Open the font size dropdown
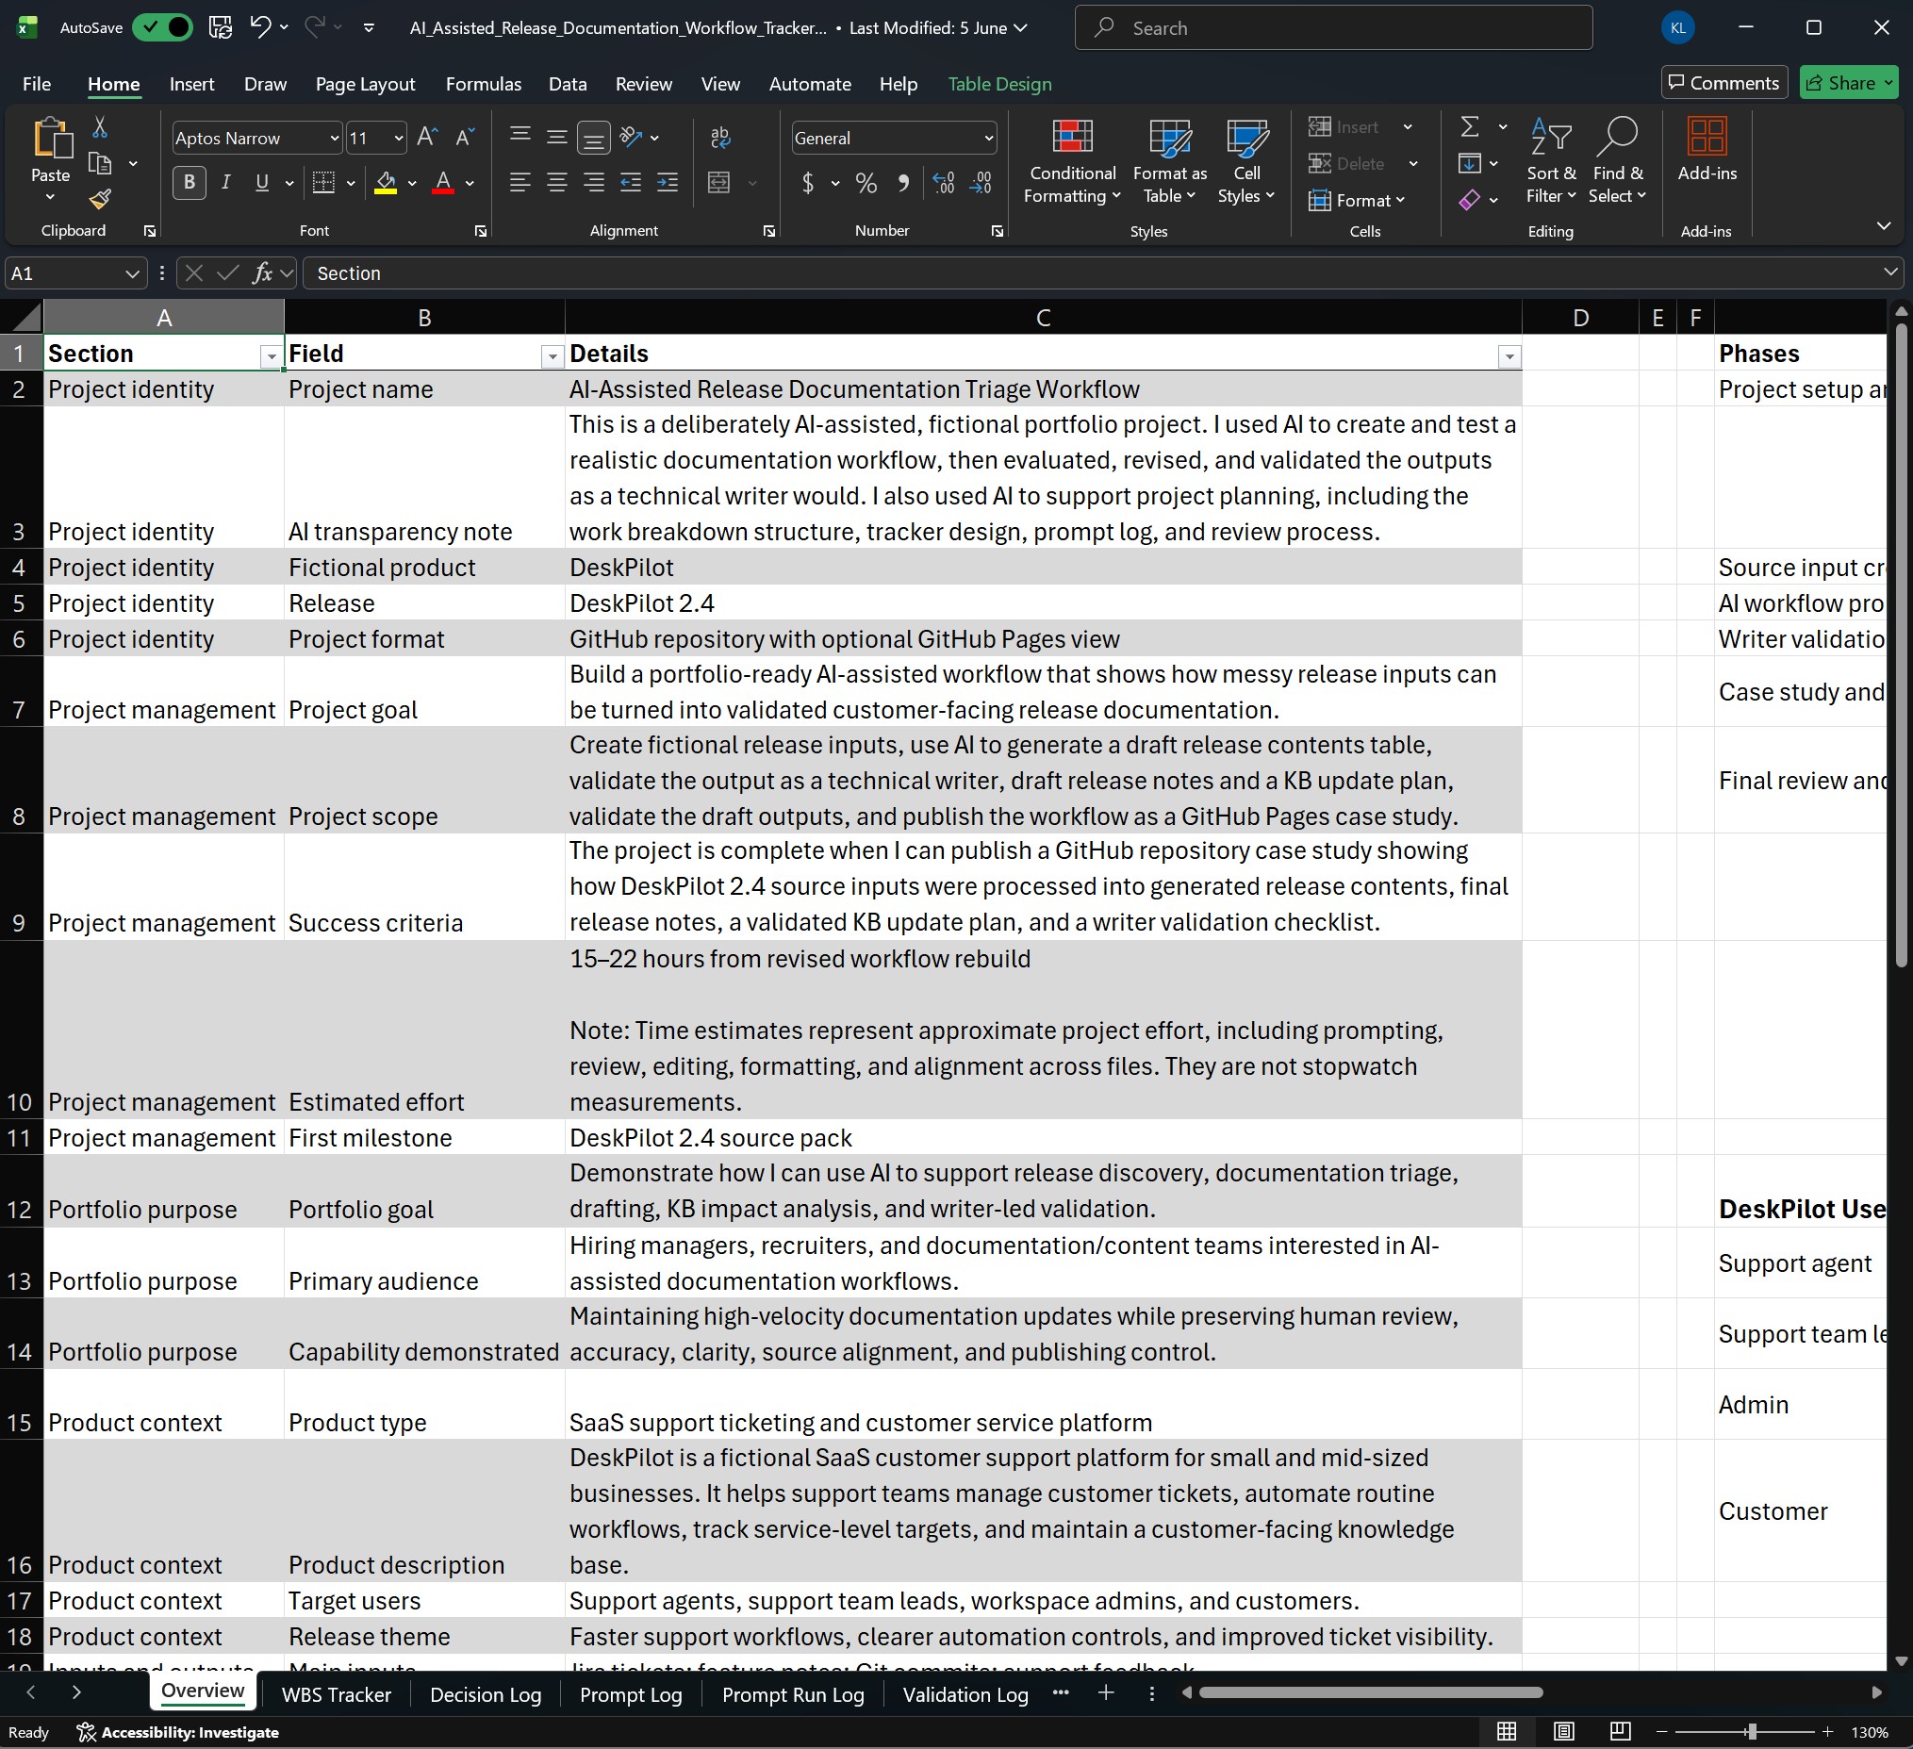Image resolution: width=1913 pixels, height=1749 pixels. click(x=399, y=139)
